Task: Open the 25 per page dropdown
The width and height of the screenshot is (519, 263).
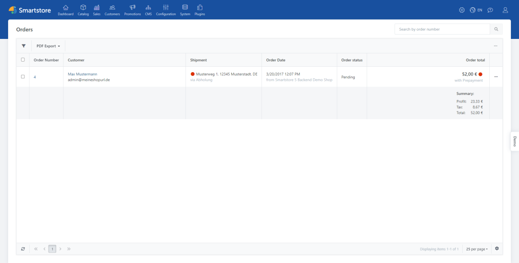Action: pos(477,249)
